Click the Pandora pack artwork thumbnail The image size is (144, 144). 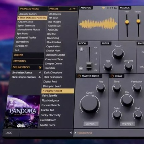point(22,112)
